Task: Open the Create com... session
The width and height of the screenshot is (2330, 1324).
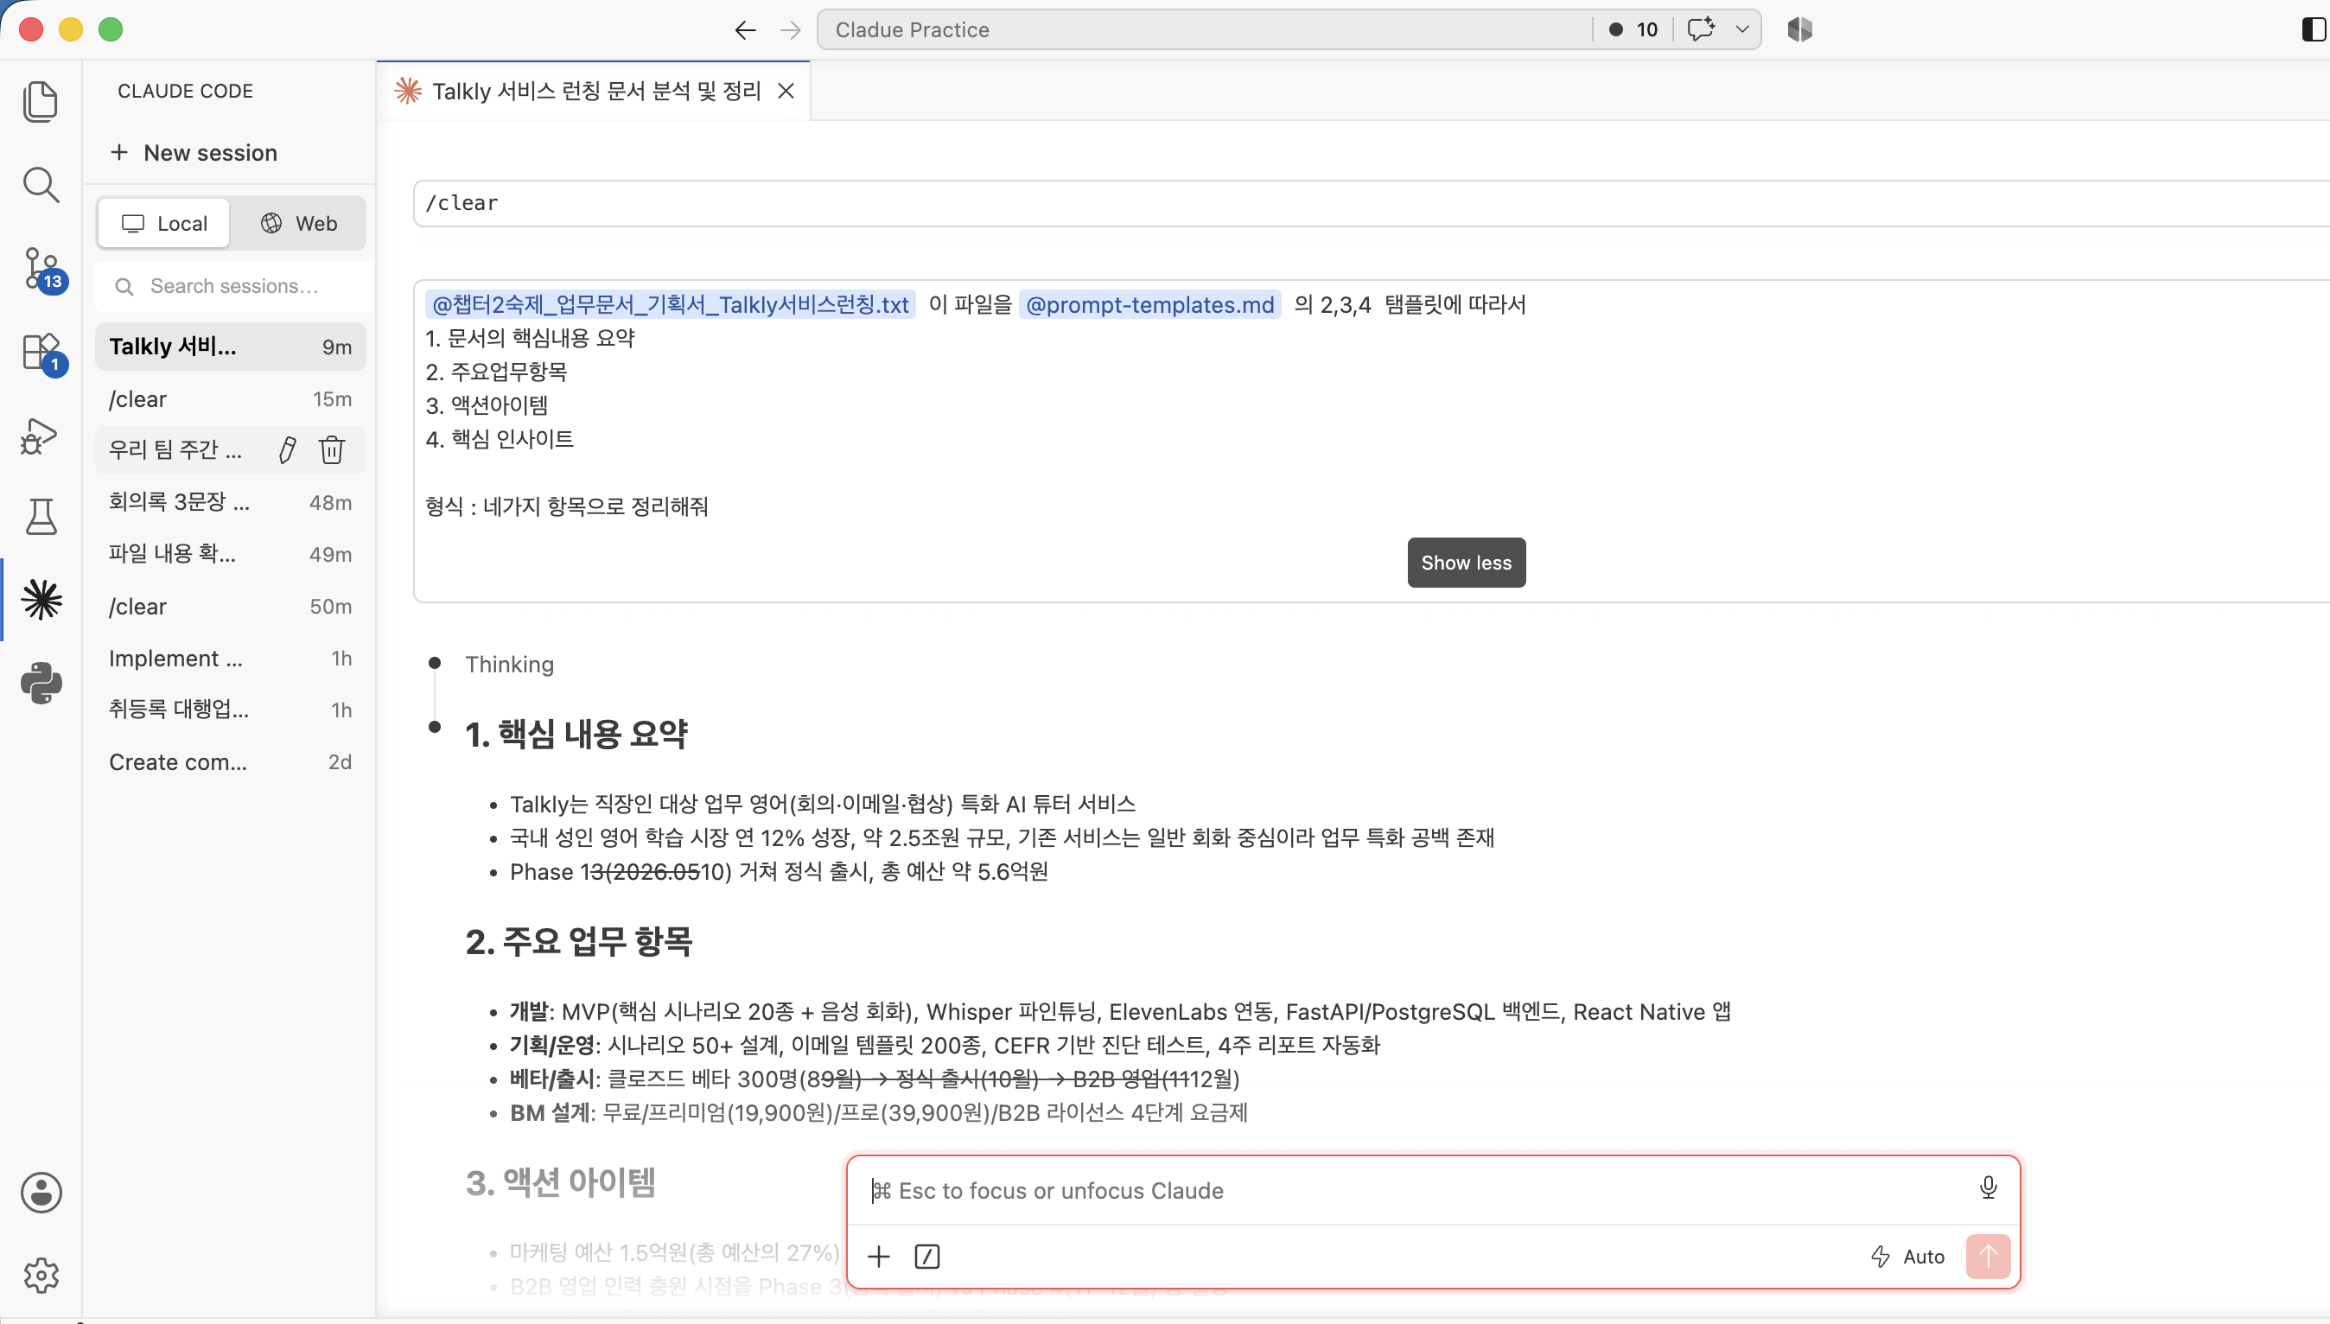Action: pyautogui.click(x=230, y=762)
